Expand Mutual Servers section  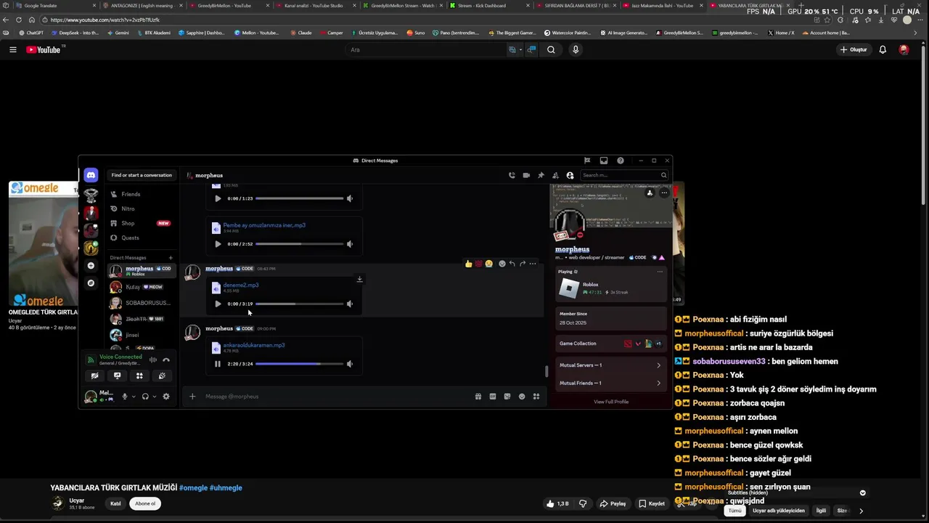(610, 365)
